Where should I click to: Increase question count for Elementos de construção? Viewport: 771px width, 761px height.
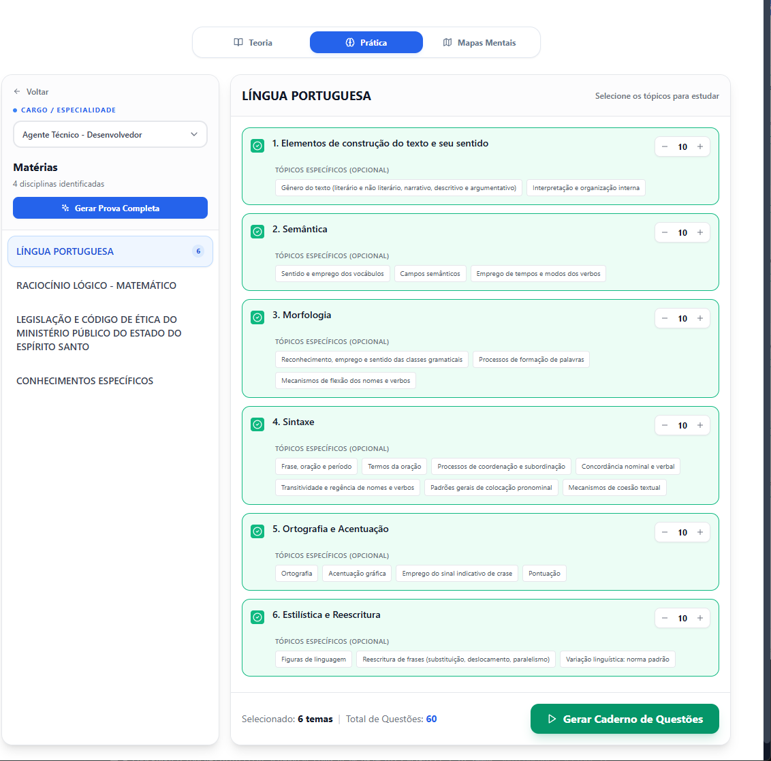(x=700, y=146)
